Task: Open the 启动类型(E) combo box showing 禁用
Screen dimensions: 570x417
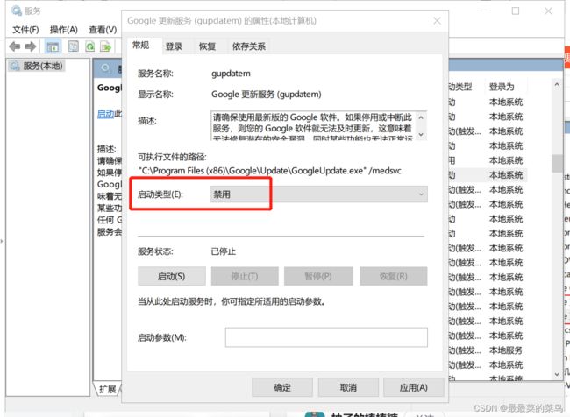Action: pyautogui.click(x=319, y=194)
